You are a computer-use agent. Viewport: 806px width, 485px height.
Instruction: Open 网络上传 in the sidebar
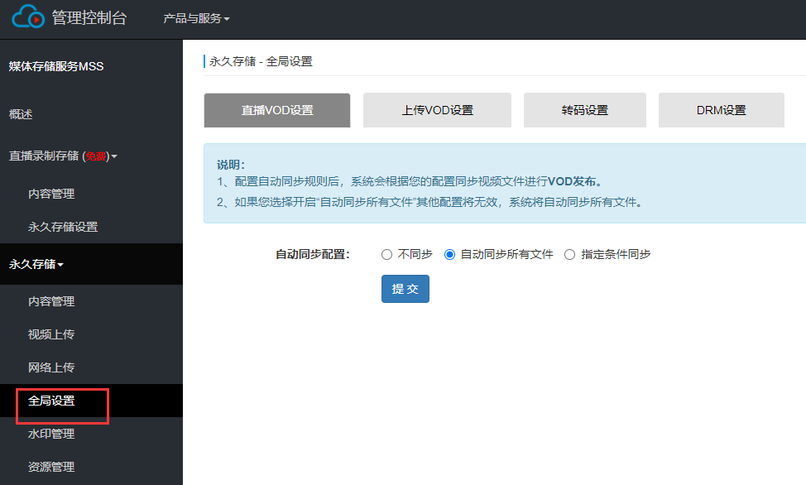click(51, 367)
